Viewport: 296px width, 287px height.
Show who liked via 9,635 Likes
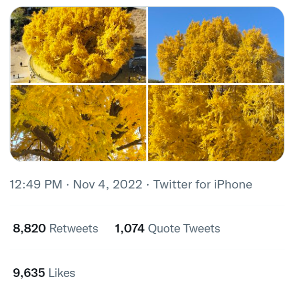tap(44, 273)
